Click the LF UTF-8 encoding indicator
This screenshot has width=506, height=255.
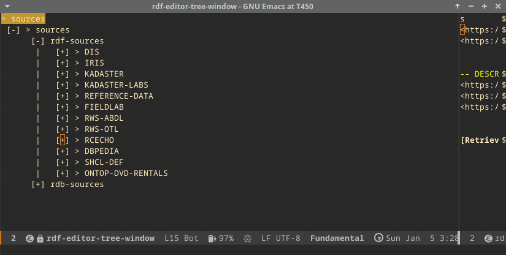click(x=281, y=238)
